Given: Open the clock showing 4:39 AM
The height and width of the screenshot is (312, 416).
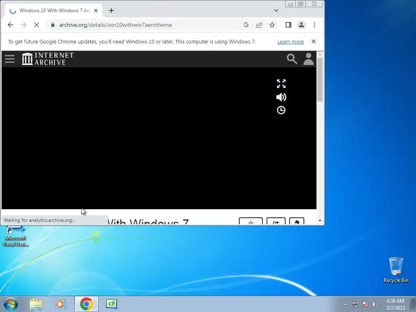Looking at the screenshot, I should [x=395, y=304].
